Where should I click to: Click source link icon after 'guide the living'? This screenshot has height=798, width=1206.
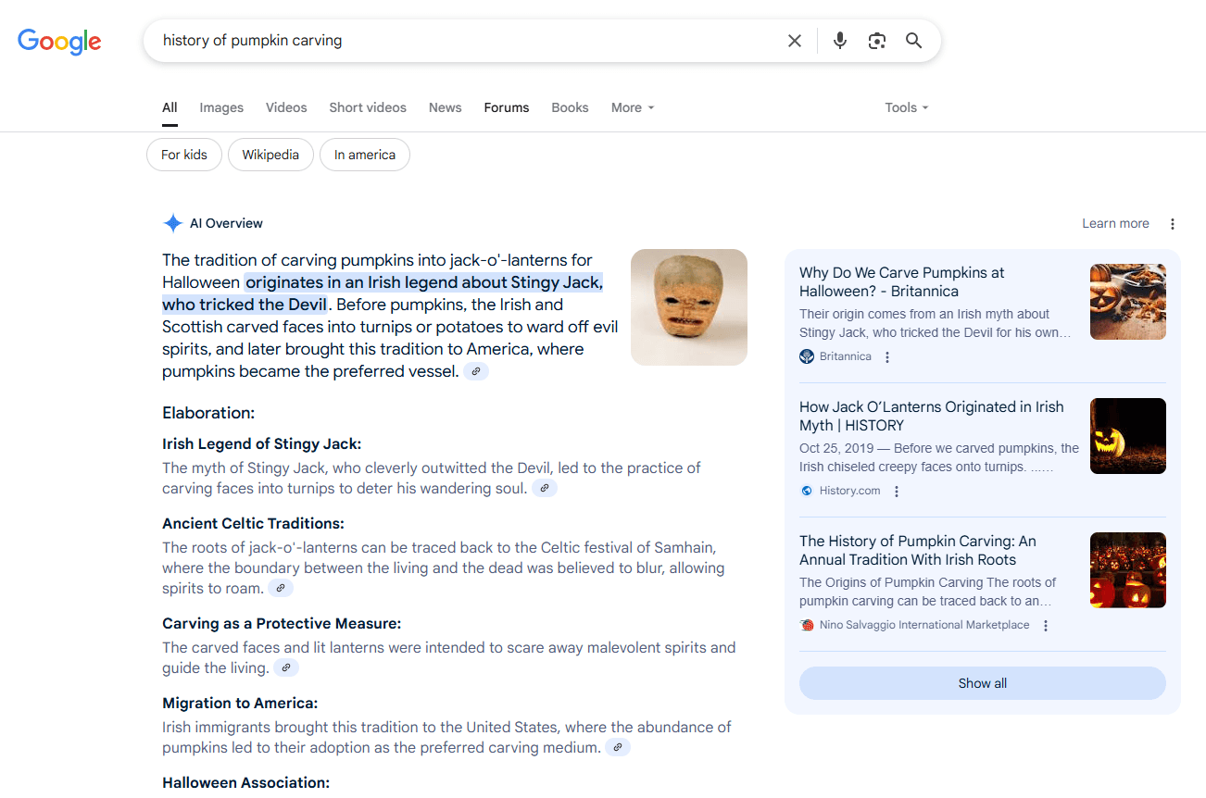[x=286, y=667]
